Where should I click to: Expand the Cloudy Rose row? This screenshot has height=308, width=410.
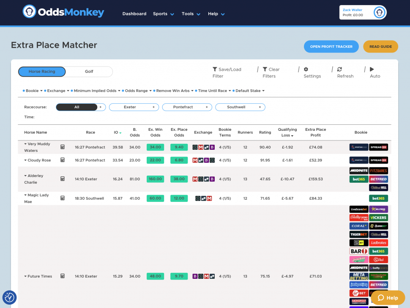click(25, 160)
